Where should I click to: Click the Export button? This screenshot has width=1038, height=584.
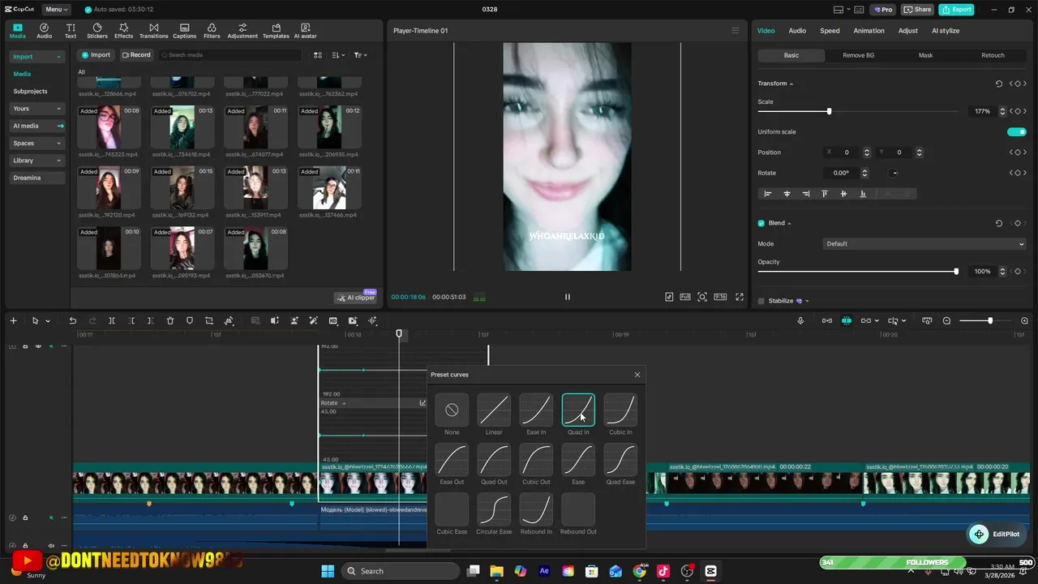click(956, 10)
